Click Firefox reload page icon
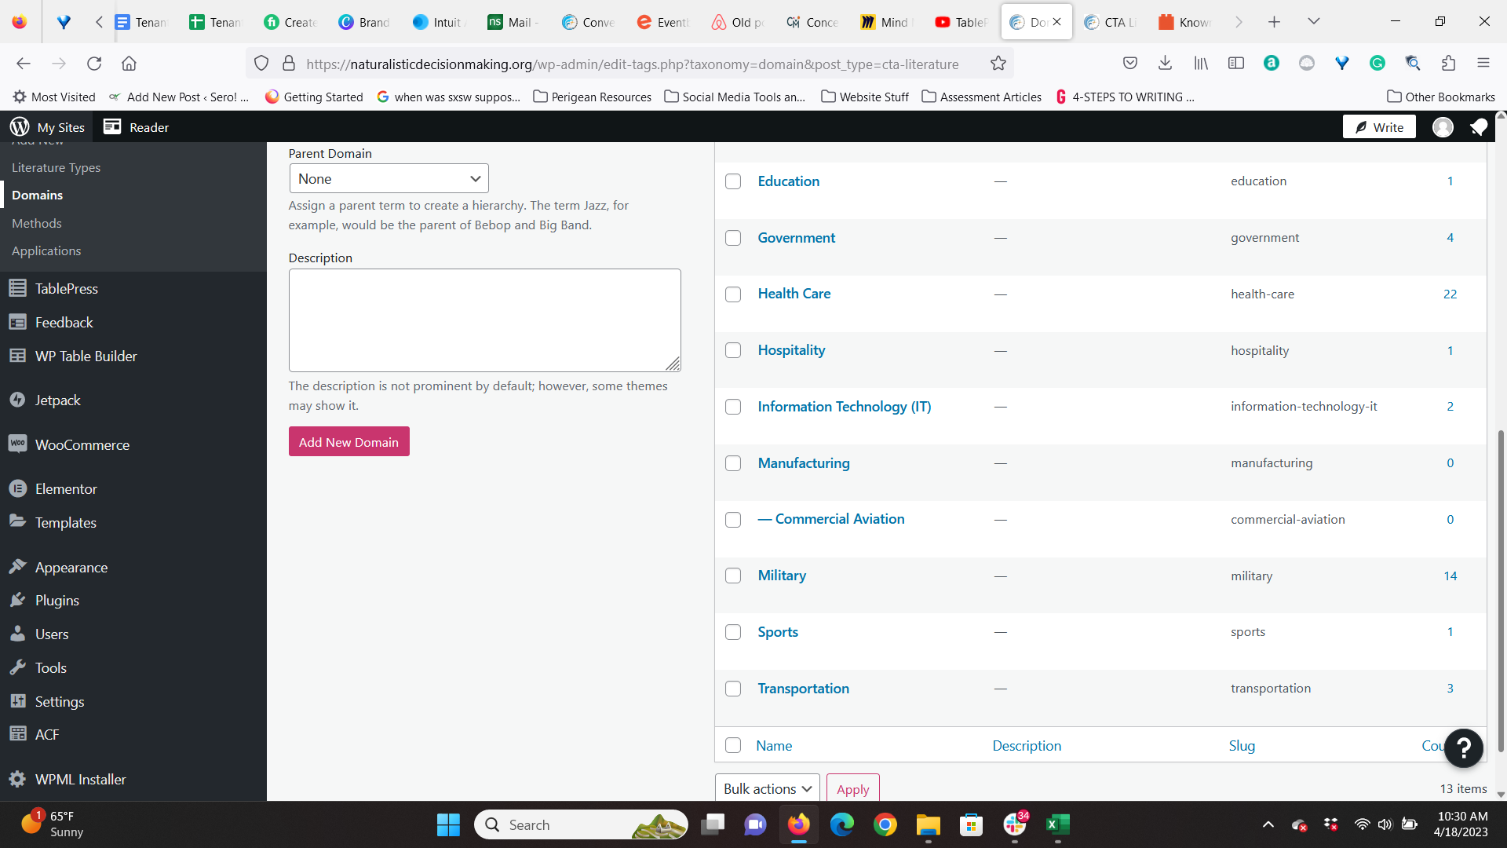Viewport: 1507px width, 848px height. [x=94, y=64]
